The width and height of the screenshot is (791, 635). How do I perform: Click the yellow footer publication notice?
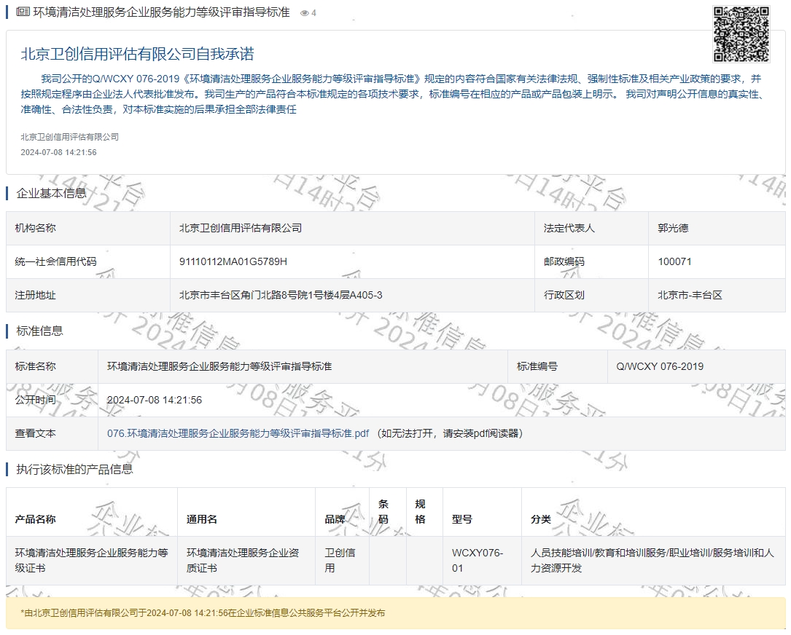[395, 613]
